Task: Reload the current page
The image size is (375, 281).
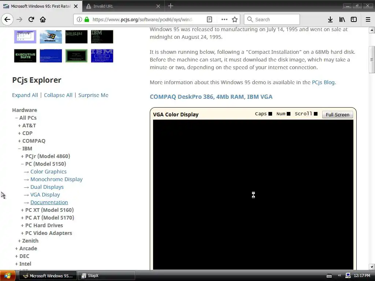Action: (31, 19)
